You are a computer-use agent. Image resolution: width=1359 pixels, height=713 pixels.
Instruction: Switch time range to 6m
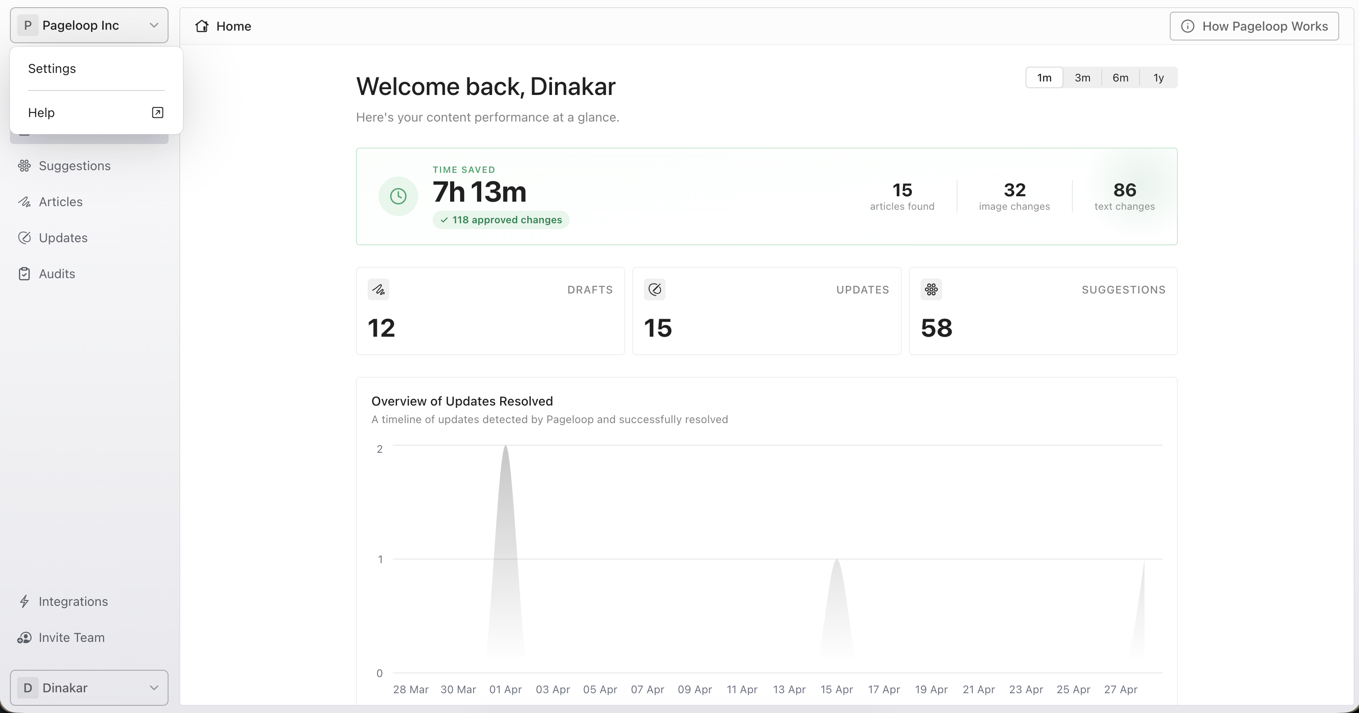pos(1121,78)
